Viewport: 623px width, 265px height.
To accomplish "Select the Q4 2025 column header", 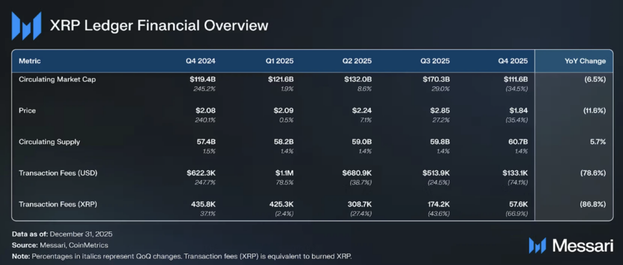I will 513,61.
